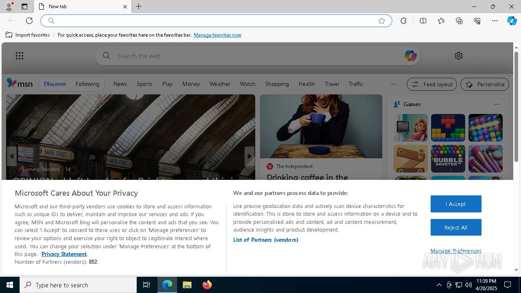Open a new tab with plus button
Screen dimensions: 521x293
[x=139, y=7]
